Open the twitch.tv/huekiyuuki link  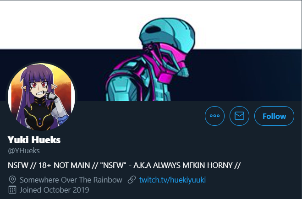coord(172,180)
